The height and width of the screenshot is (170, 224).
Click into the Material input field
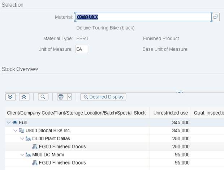click(143, 17)
